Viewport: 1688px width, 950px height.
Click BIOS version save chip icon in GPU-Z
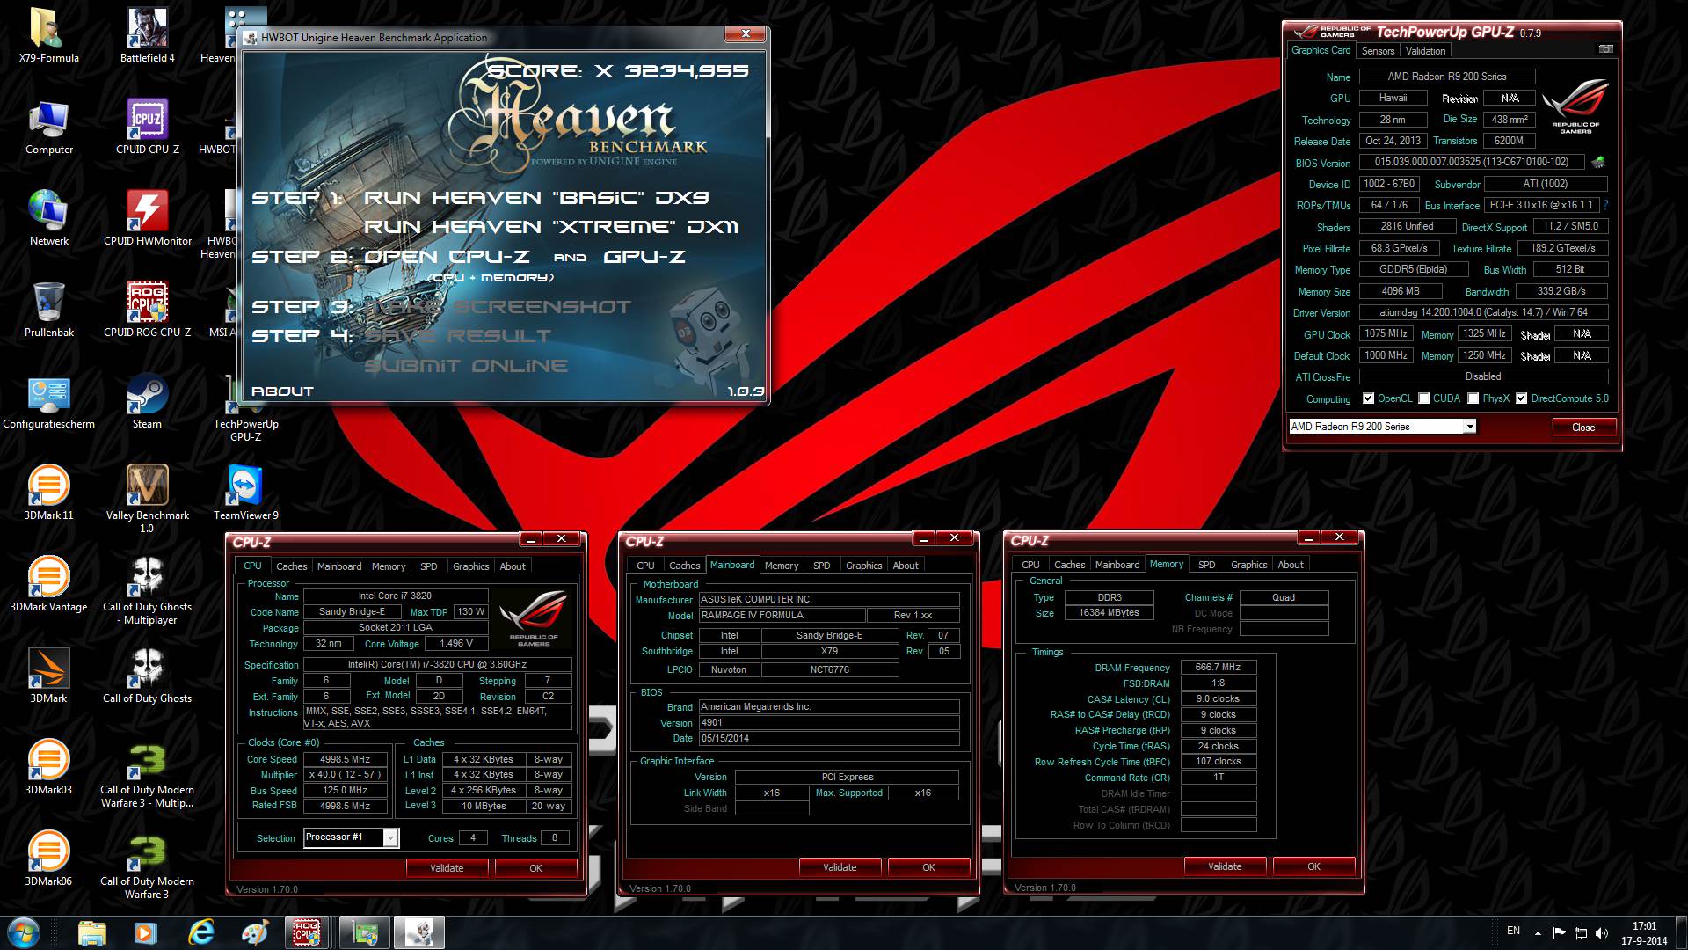coord(1598,162)
